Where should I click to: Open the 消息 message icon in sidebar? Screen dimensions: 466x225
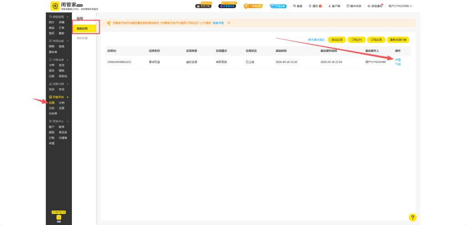click(x=59, y=218)
